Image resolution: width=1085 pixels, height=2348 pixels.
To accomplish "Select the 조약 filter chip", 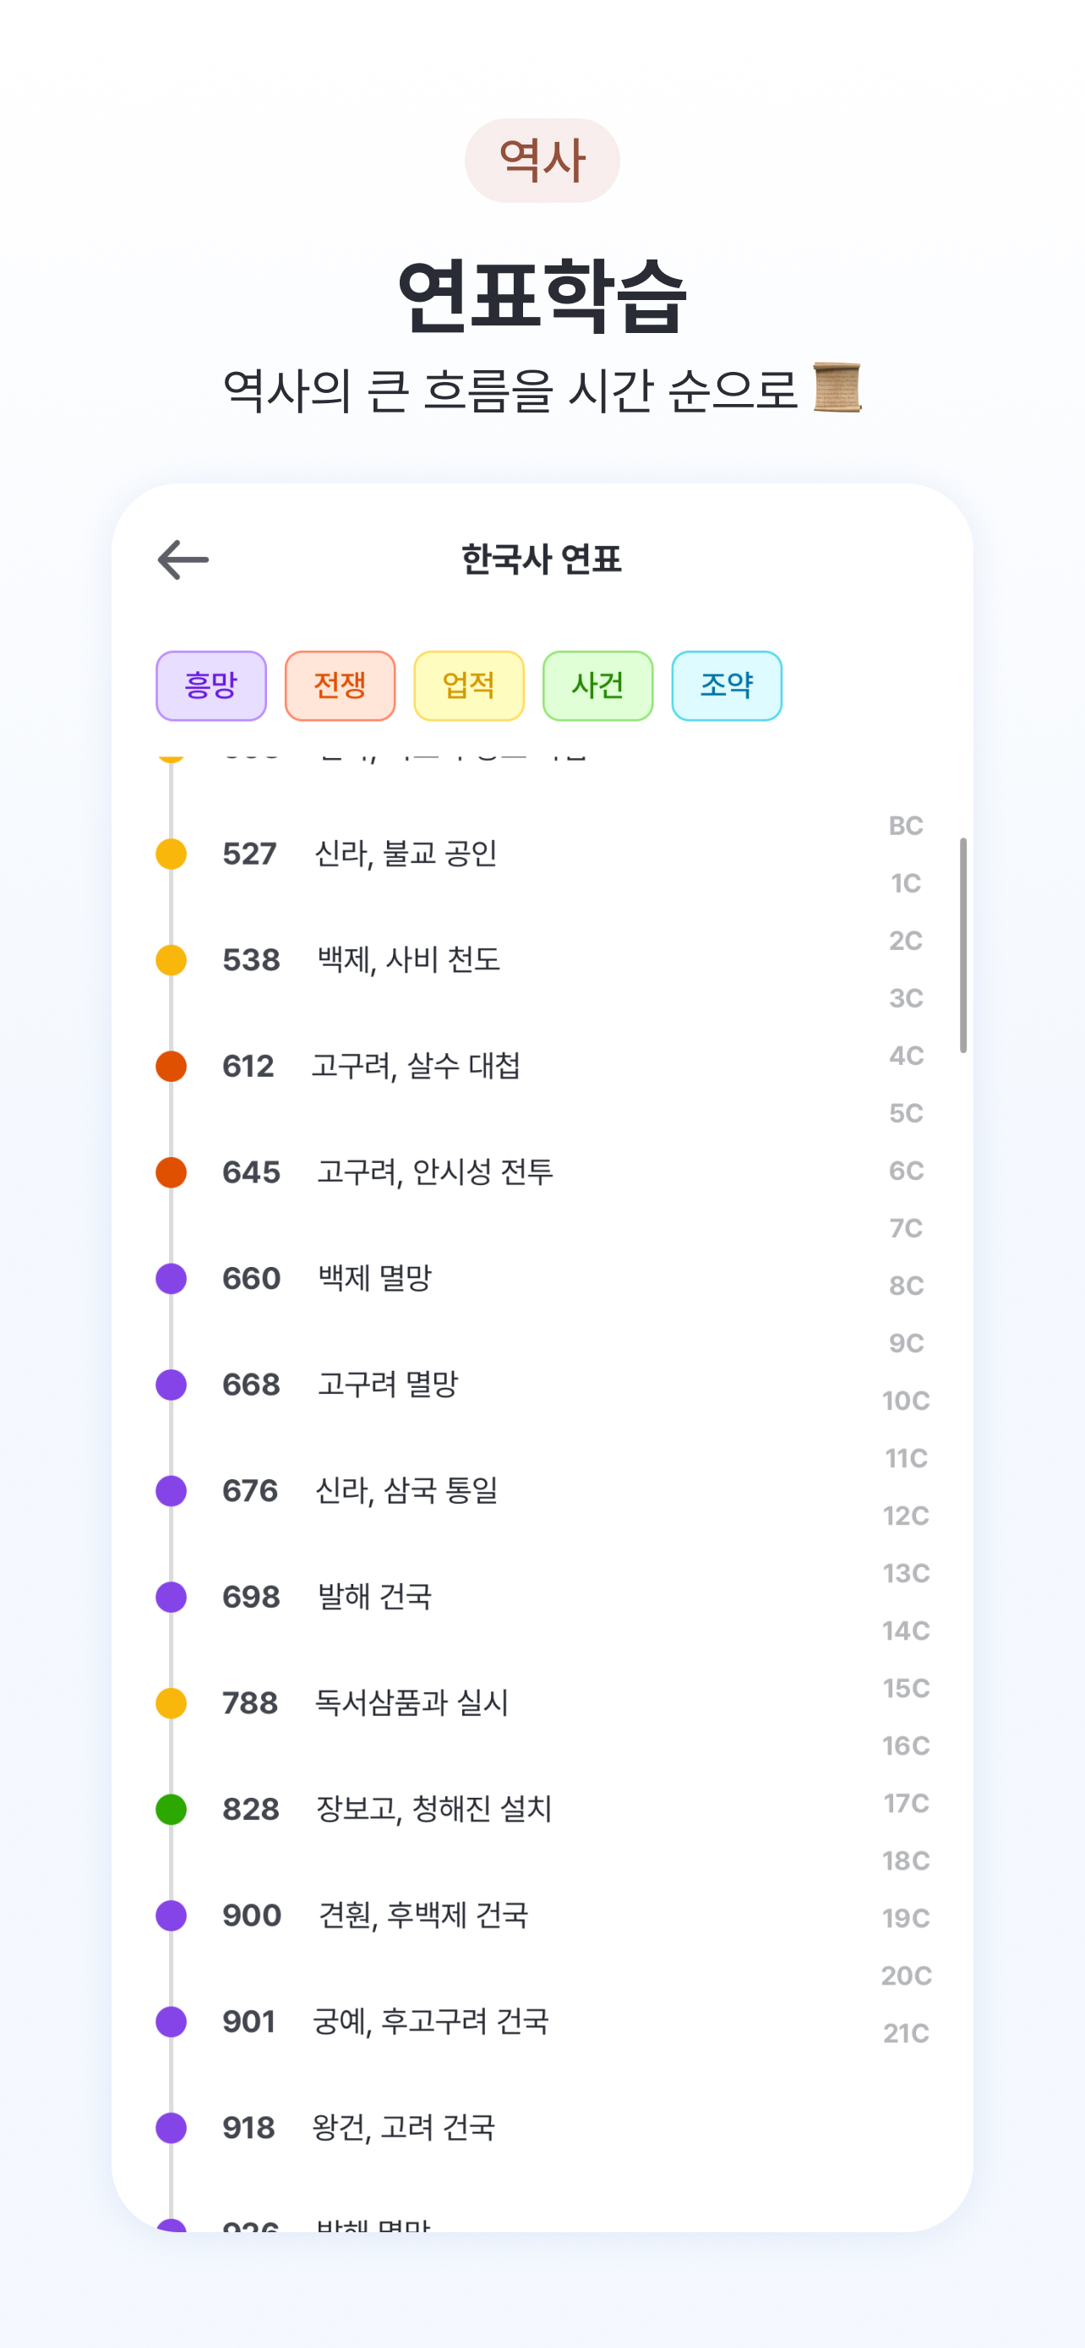I will (726, 685).
